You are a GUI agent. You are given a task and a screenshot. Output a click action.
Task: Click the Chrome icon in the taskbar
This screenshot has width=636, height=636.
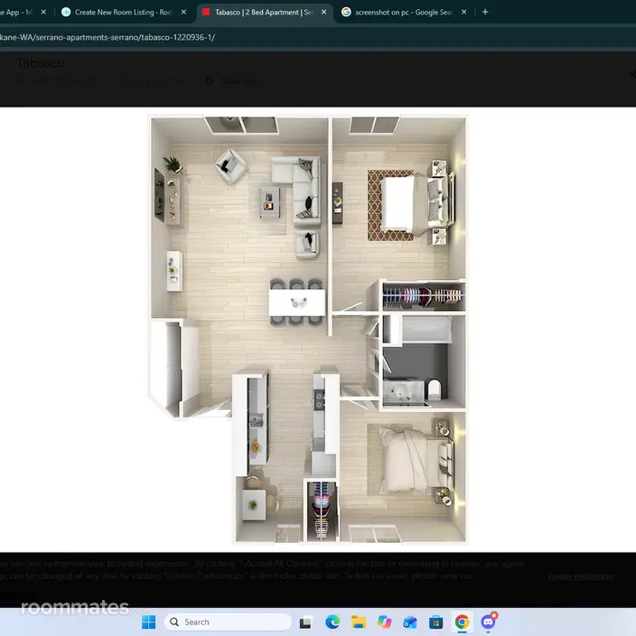462,622
